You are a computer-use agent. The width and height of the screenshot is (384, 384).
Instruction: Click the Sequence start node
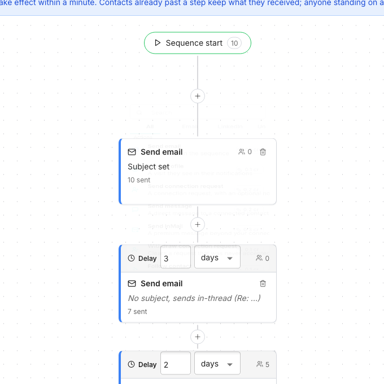point(198,43)
